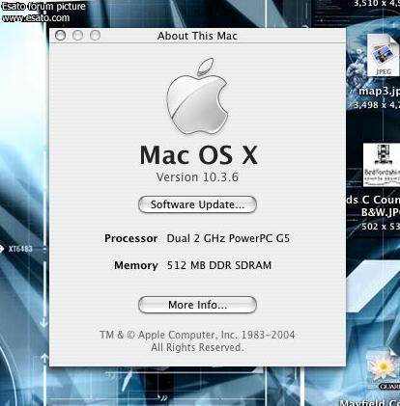Image resolution: width=400 pixels, height=406 pixels.
Task: Minimize the About This Mac window
Action: [77, 36]
